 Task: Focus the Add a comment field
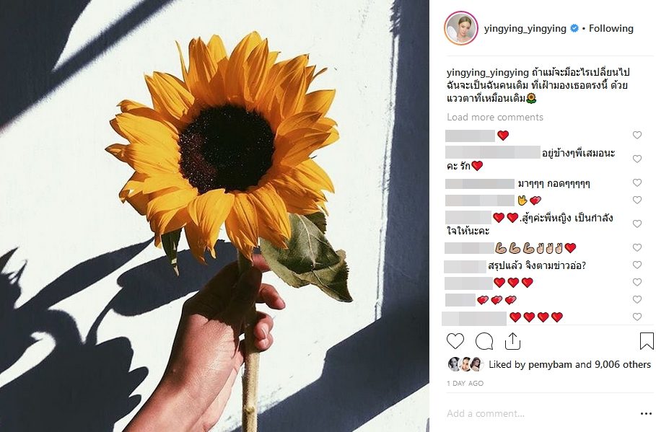540,413
